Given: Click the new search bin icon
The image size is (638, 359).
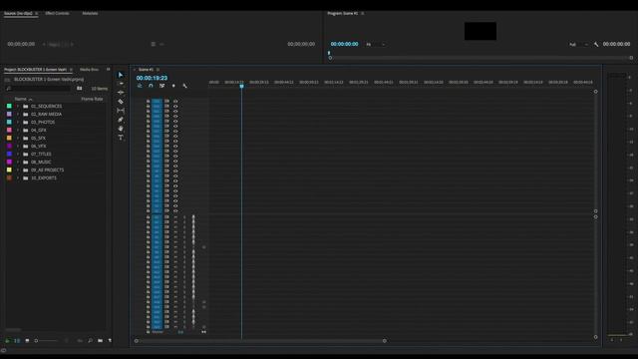Looking at the screenshot, I should [80, 88].
